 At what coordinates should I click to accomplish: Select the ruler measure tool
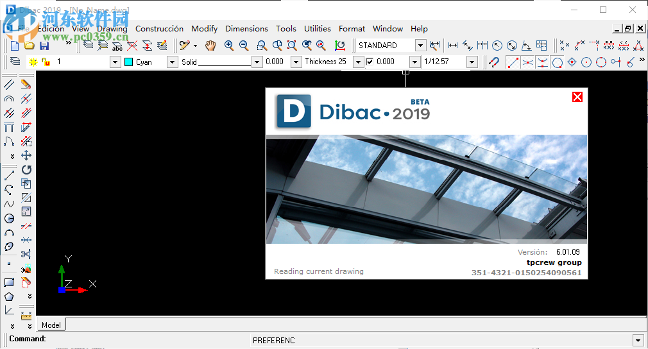[26, 316]
